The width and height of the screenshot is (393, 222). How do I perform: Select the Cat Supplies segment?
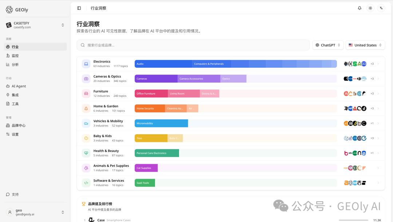146,168
